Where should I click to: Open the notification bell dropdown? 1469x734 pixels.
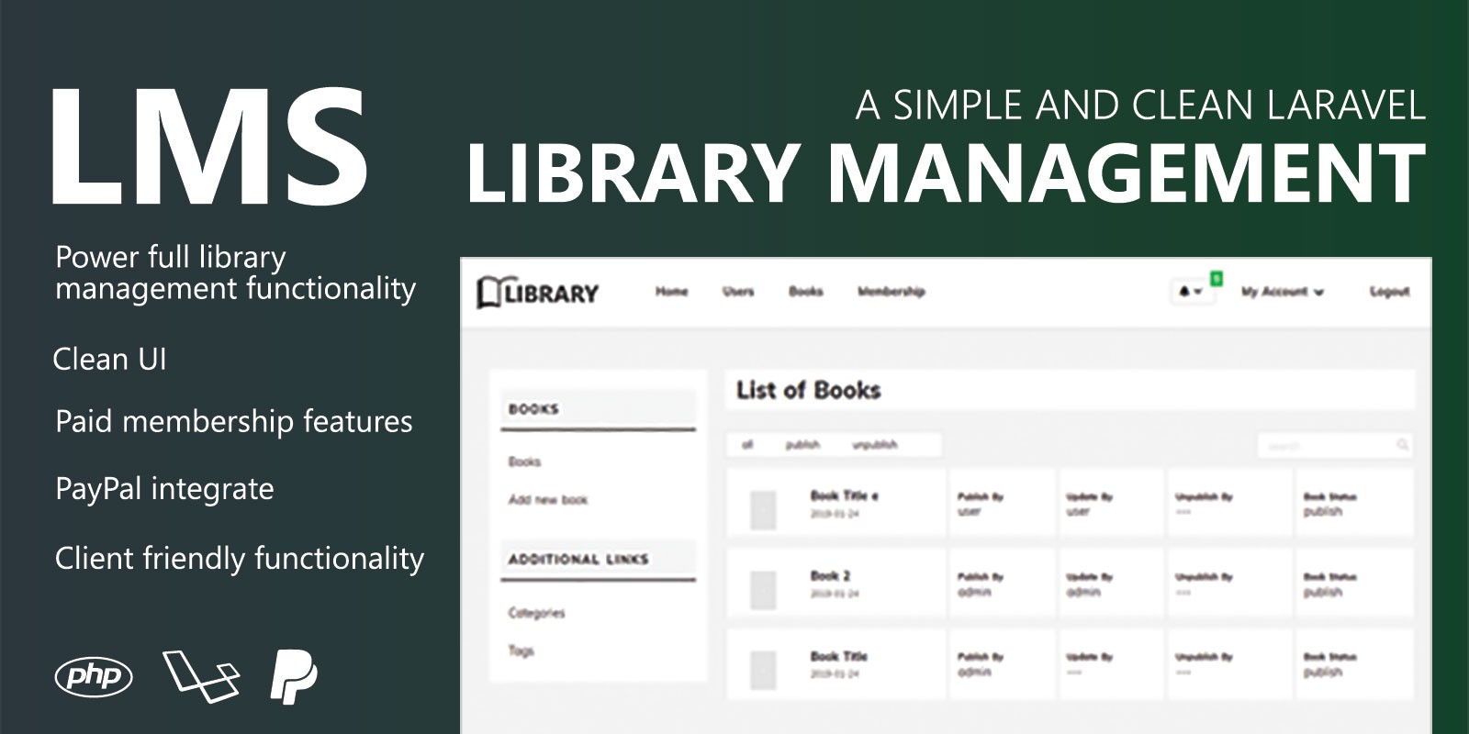click(1191, 292)
